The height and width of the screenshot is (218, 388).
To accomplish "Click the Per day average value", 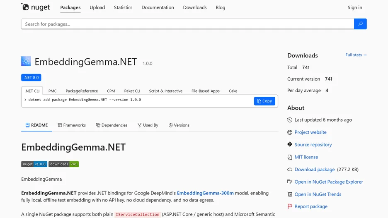I will [327, 91].
